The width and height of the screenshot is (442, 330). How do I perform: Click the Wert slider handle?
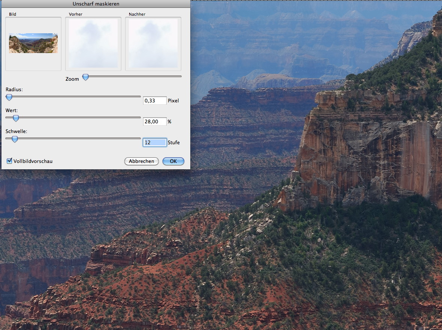[16, 118]
